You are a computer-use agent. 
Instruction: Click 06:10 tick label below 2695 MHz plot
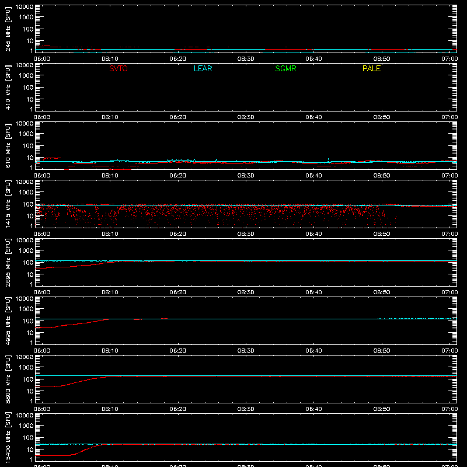click(x=110, y=292)
